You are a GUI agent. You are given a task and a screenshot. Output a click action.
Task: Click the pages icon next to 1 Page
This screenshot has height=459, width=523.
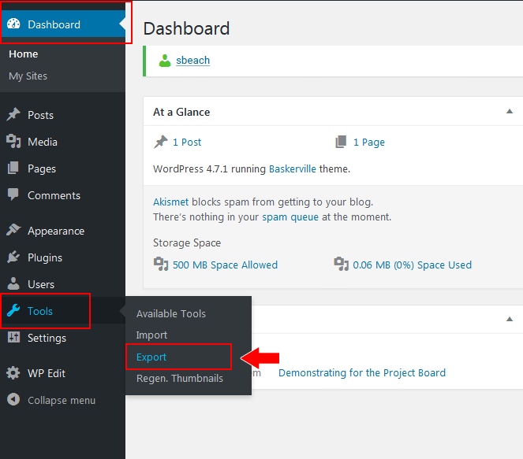[341, 142]
